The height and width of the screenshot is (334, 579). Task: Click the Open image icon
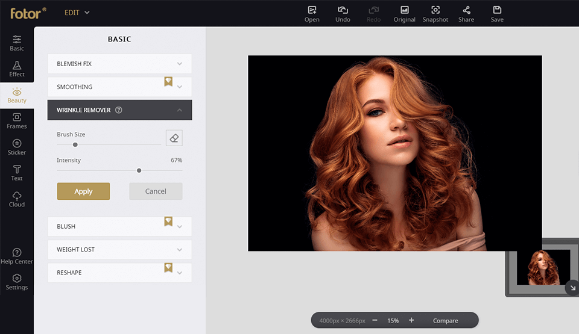(312, 13)
